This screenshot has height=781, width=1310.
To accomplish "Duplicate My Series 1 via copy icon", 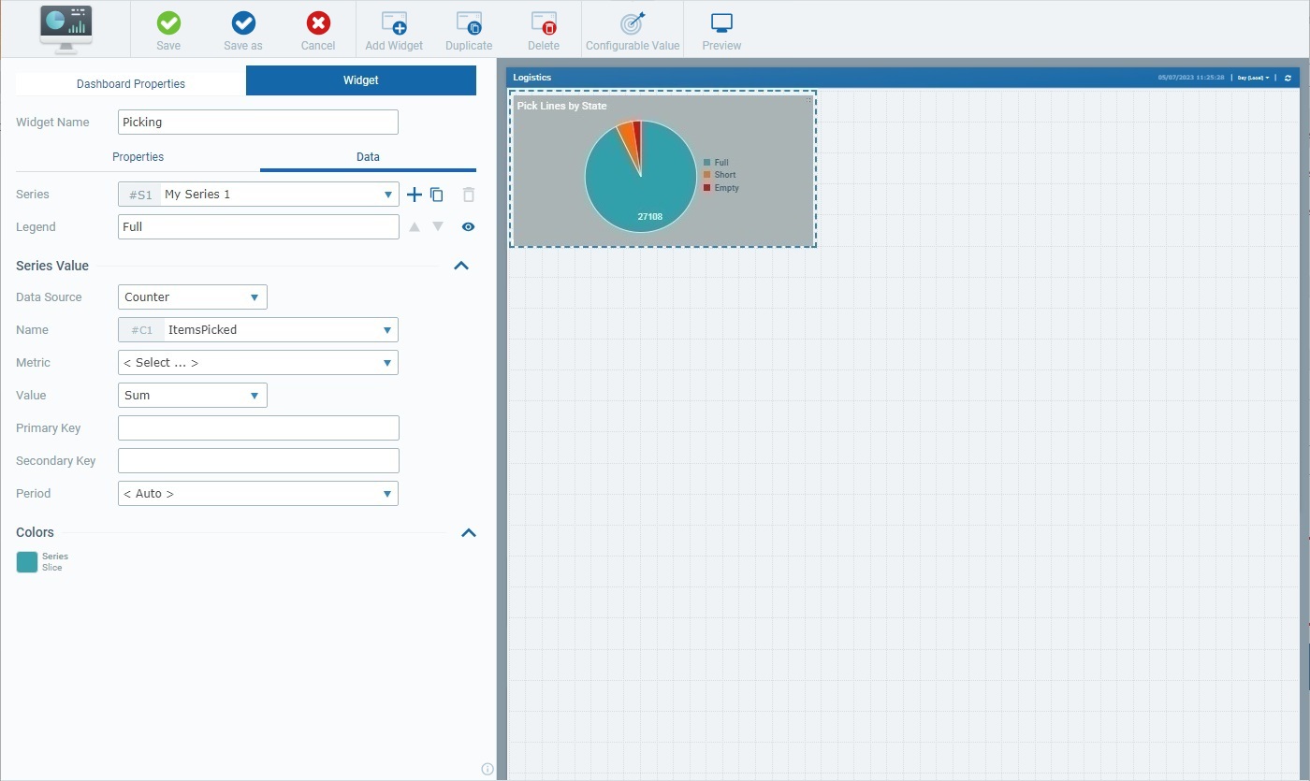I will click(x=436, y=195).
